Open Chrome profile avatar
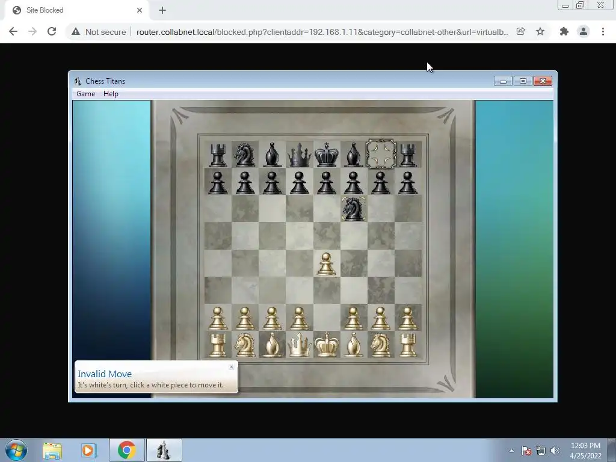Viewport: 616px width, 462px height. (x=584, y=31)
